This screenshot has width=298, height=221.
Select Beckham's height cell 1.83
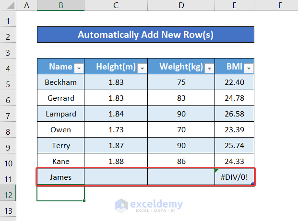(116, 82)
